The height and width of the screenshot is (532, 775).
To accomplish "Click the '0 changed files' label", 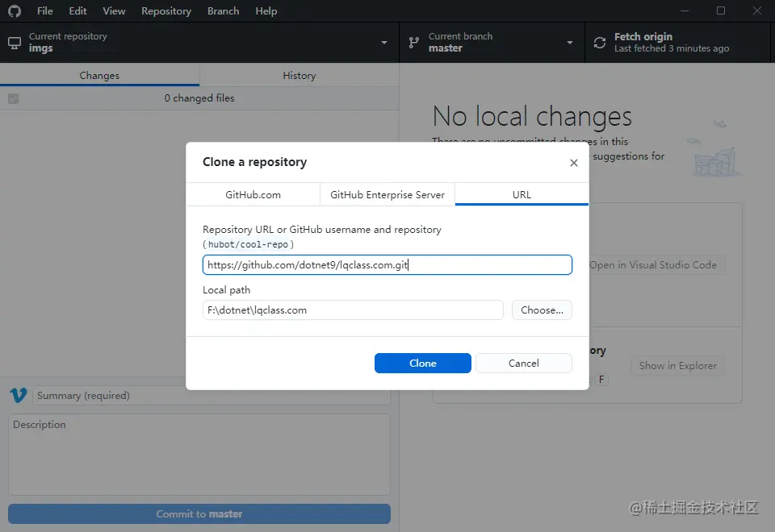I will coord(199,98).
